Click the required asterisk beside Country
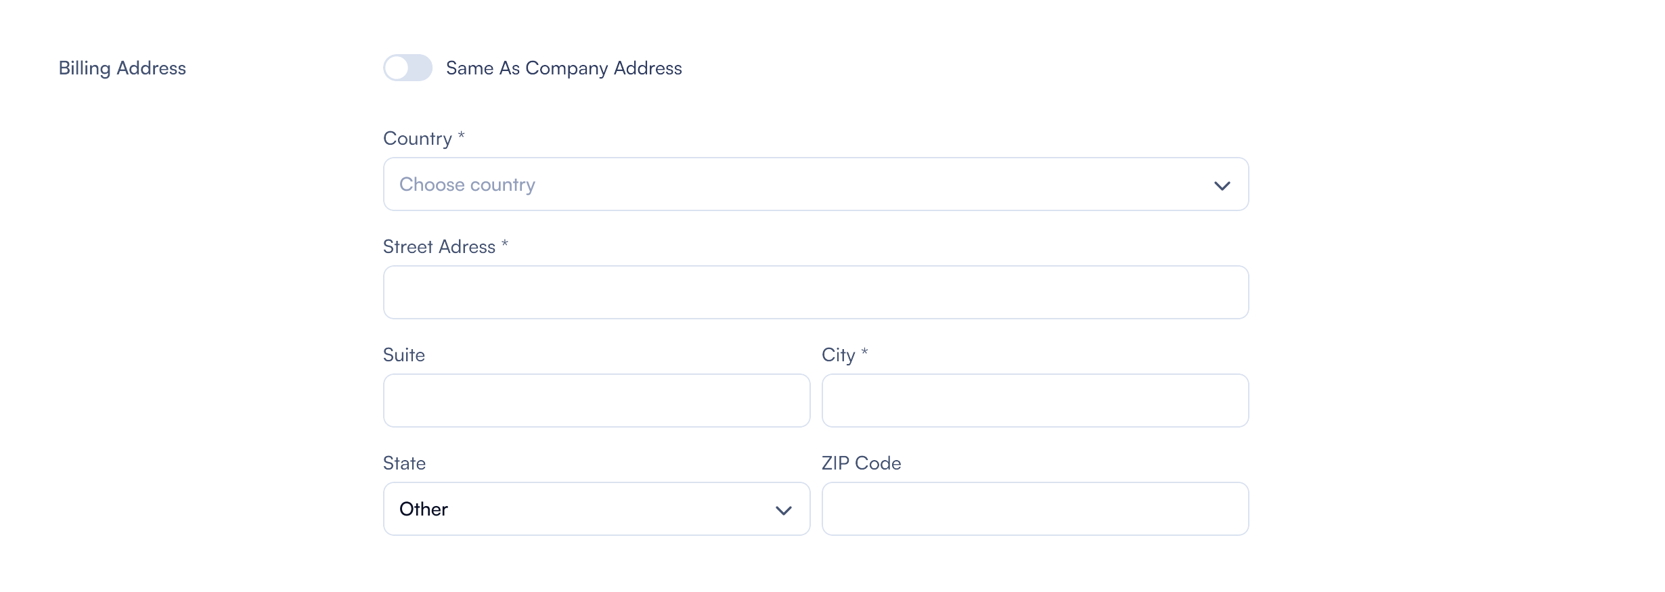1665x592 pixels. [461, 135]
